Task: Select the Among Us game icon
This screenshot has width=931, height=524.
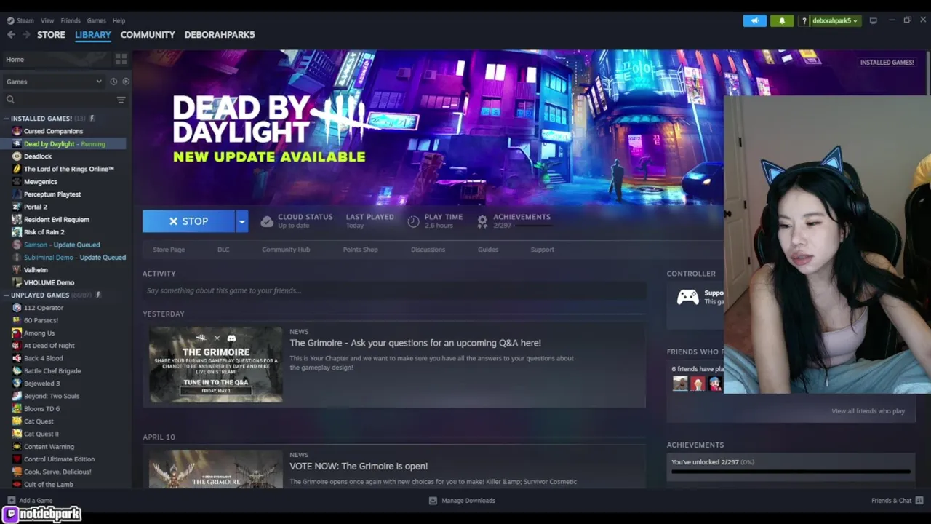Action: [17, 333]
